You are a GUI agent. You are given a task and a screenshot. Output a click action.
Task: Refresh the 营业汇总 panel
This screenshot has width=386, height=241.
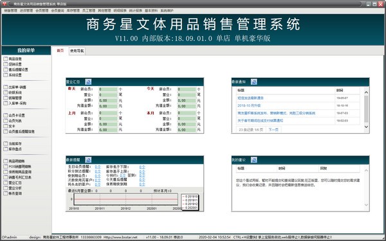88,82
